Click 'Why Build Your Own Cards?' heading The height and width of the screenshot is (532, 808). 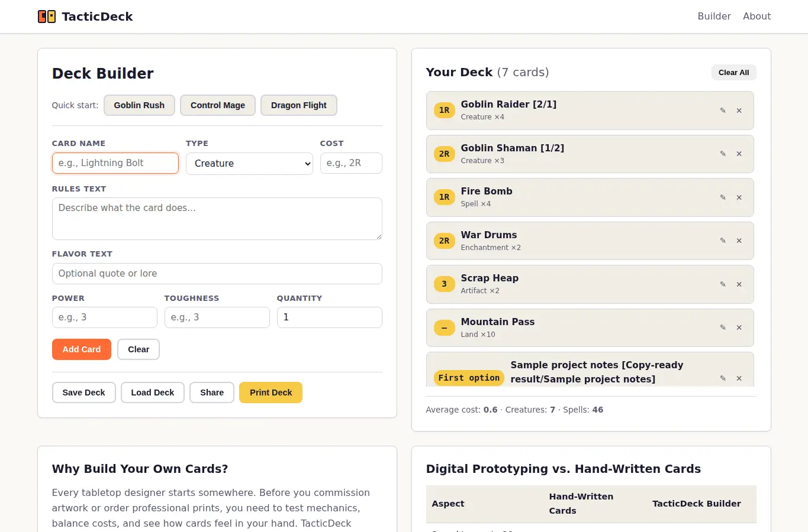coord(140,469)
